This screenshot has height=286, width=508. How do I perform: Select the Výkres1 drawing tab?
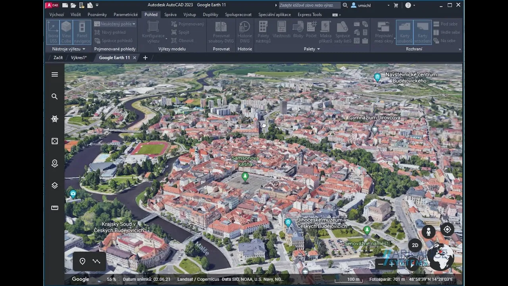[x=78, y=58]
